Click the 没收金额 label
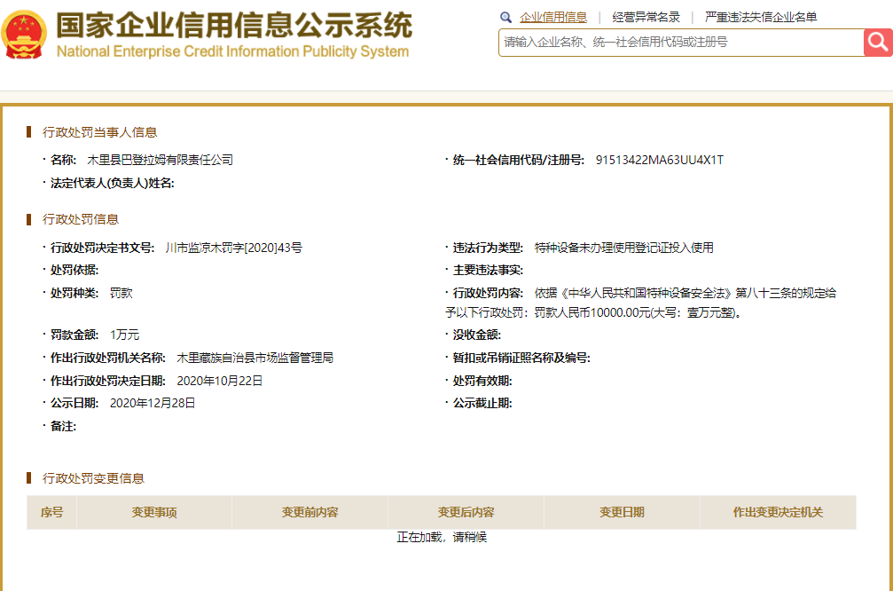Image resolution: width=893 pixels, height=591 pixels. (477, 335)
